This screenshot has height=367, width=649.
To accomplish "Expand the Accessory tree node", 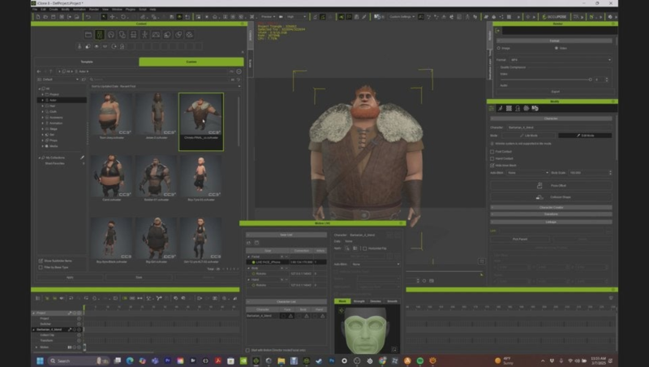I will [41, 117].
